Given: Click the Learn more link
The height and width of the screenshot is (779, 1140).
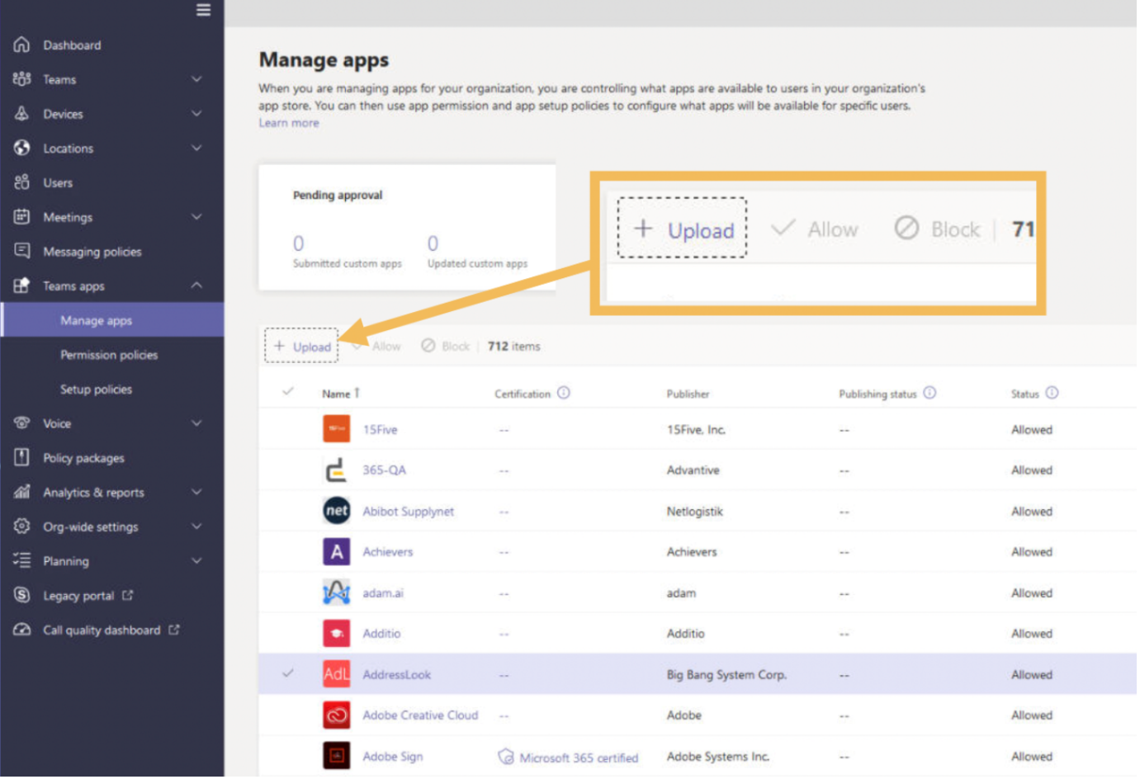Looking at the screenshot, I should pos(289,123).
